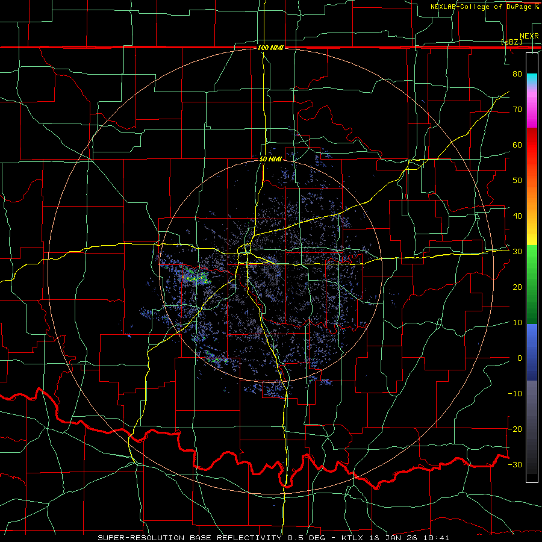This screenshot has height=542, width=542.
Task: Click the 10 value on dBZ scale
Action: point(517,323)
